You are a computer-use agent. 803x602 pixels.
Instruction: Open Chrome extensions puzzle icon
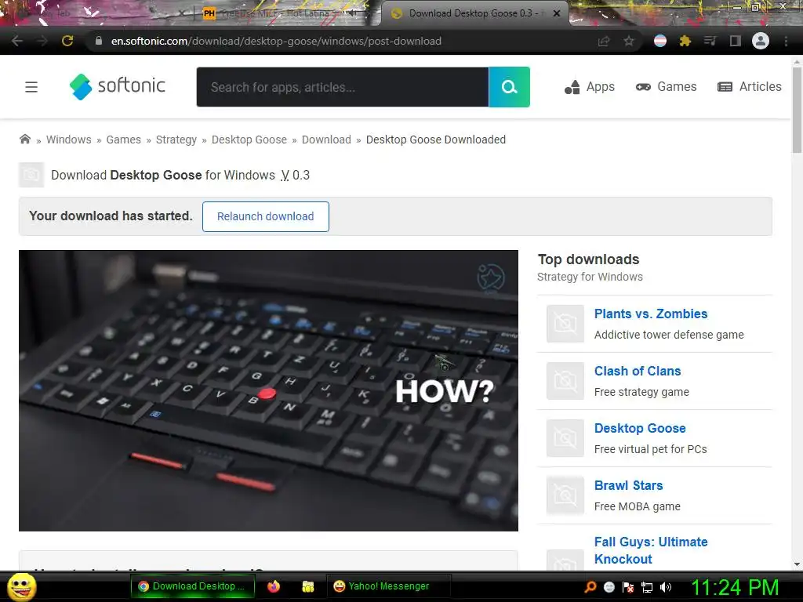tap(685, 41)
